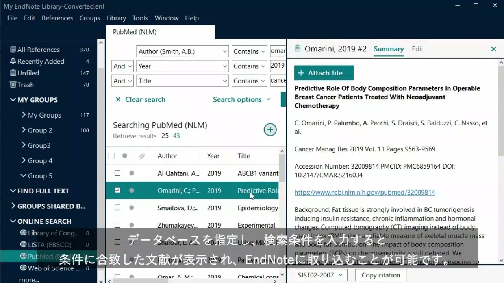Open the File menu
504x283 pixels.
12,18
